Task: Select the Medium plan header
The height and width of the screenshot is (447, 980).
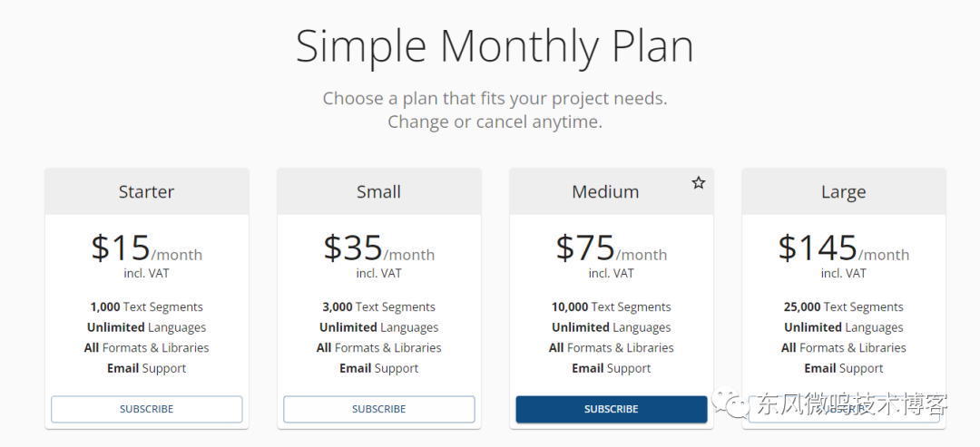Action: pos(604,191)
